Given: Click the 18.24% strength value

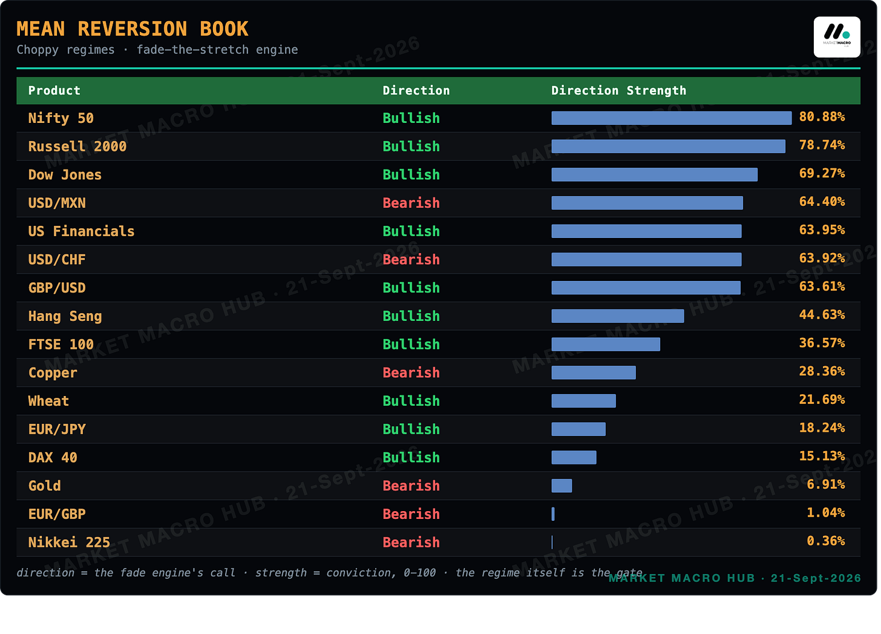Looking at the screenshot, I should [822, 428].
